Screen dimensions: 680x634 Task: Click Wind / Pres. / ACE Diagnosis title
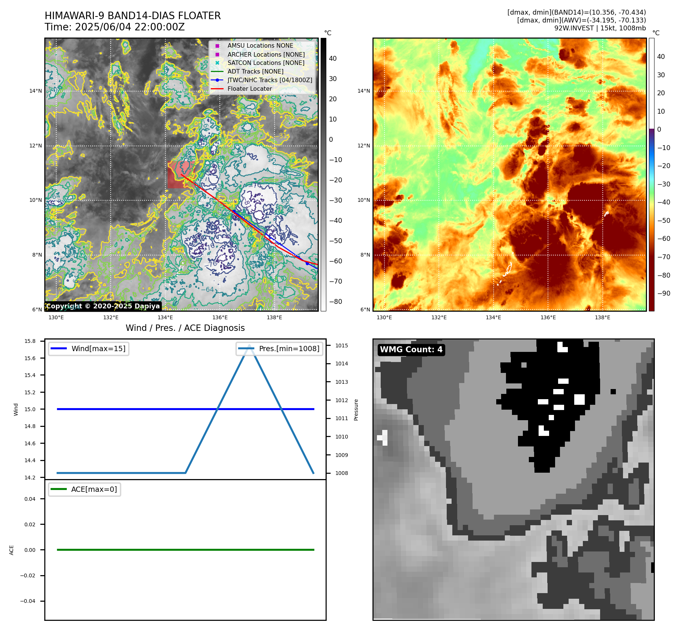pos(185,328)
